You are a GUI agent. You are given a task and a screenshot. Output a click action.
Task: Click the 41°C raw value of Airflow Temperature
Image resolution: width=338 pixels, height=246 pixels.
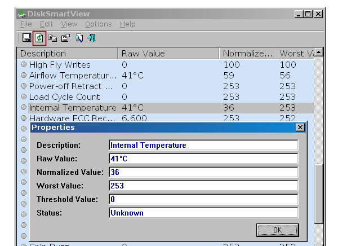[x=132, y=76]
